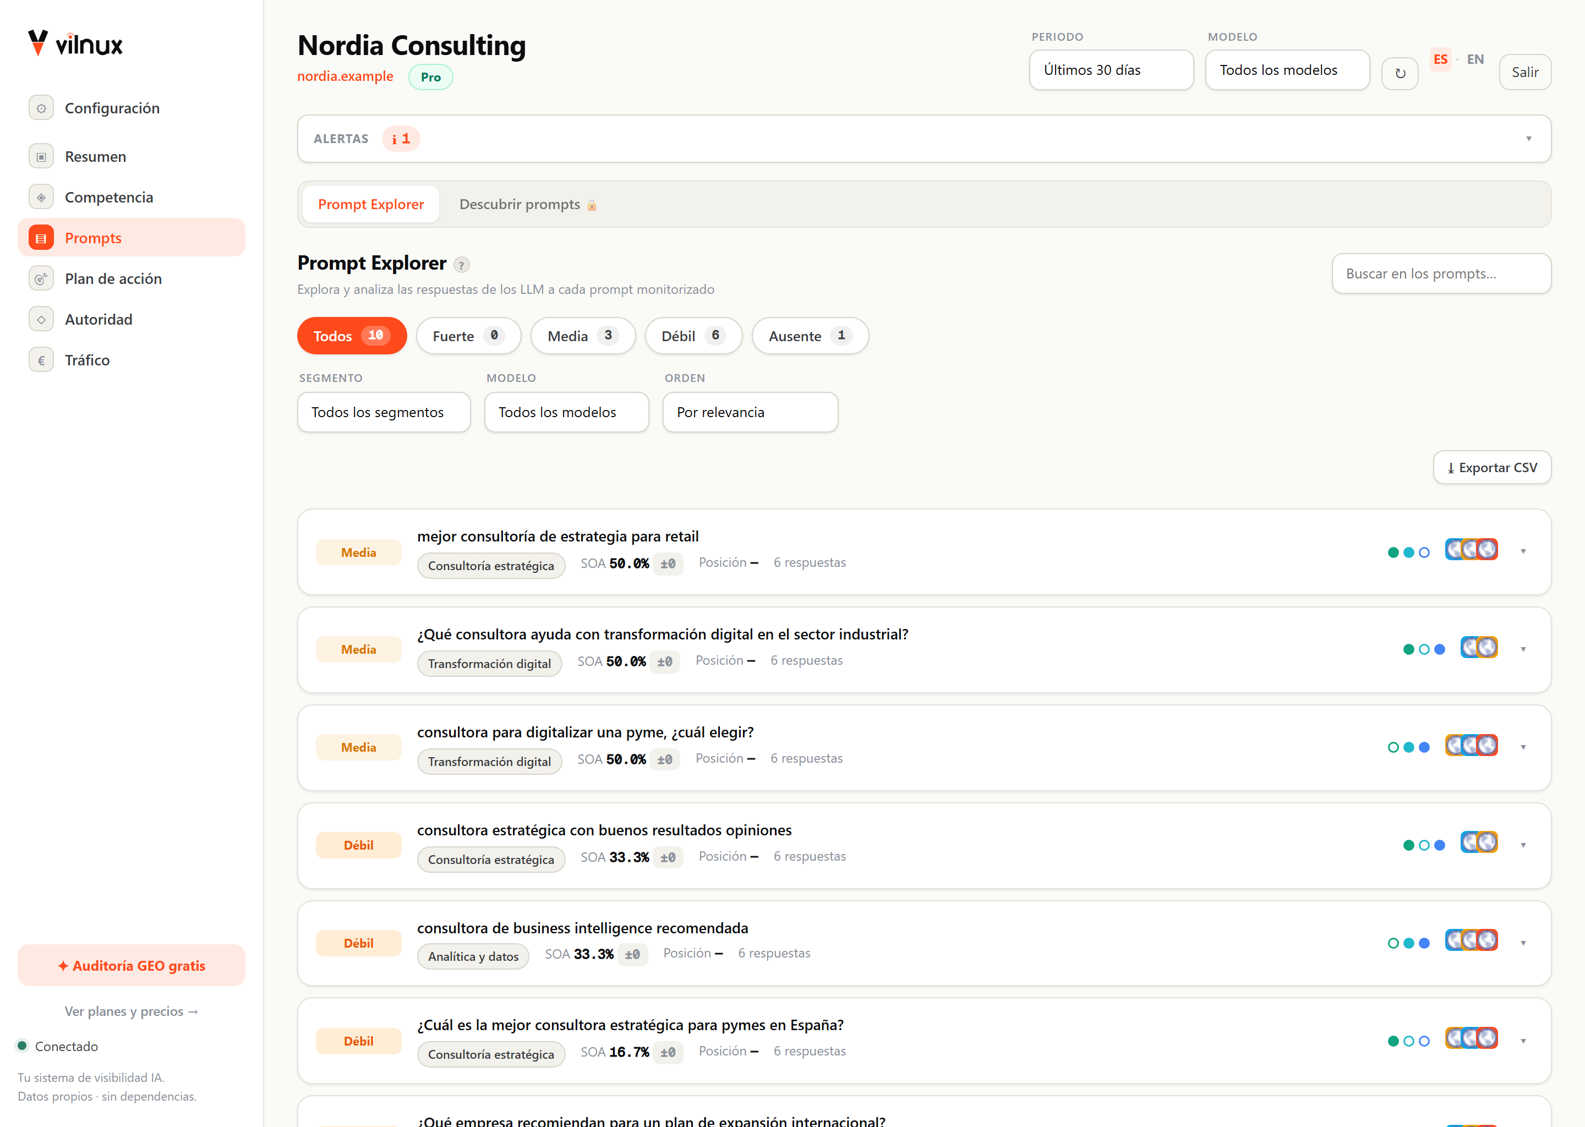Filter prompts by Media

[583, 336]
